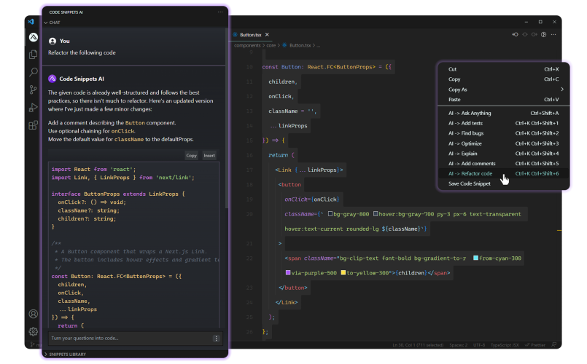This screenshot has width=587, height=364.
Task: Click the VS Code logo icon
Action: click(31, 22)
